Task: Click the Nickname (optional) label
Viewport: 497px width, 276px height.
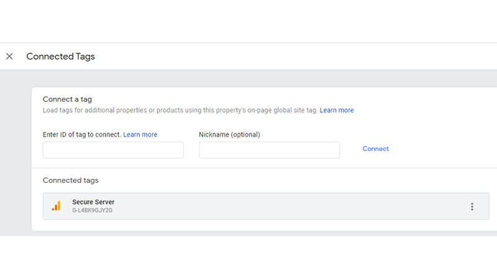Action: (229, 135)
